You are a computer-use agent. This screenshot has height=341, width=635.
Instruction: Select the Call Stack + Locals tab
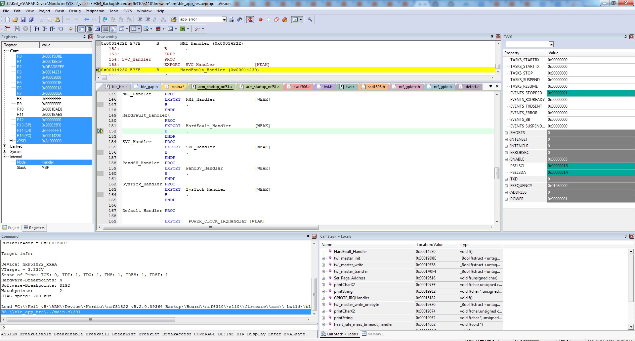[x=339, y=334]
